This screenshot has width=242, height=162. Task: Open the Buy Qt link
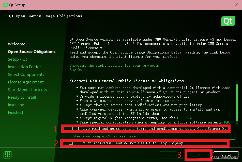[x=75, y=70]
